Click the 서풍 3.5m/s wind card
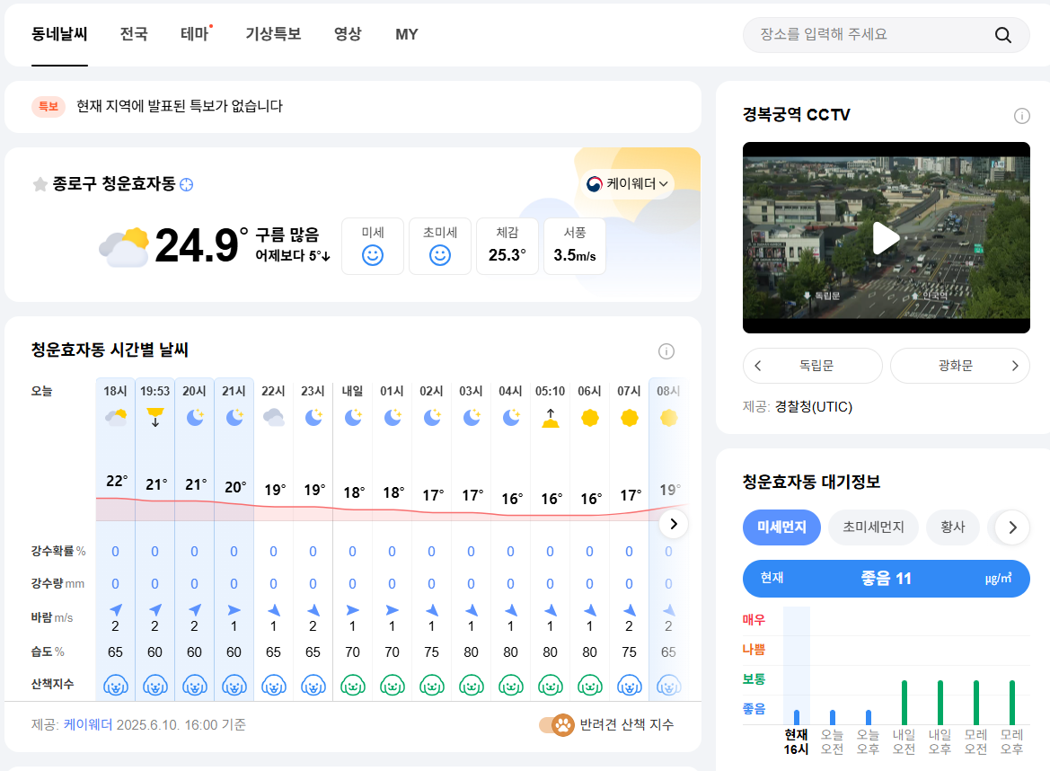Image resolution: width=1050 pixels, height=771 pixels. pos(575,246)
